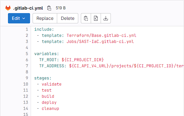Image resolution: width=184 pixels, height=116 pixels.
Task: Click the 'include:' keyword
Action: click(x=44, y=29)
